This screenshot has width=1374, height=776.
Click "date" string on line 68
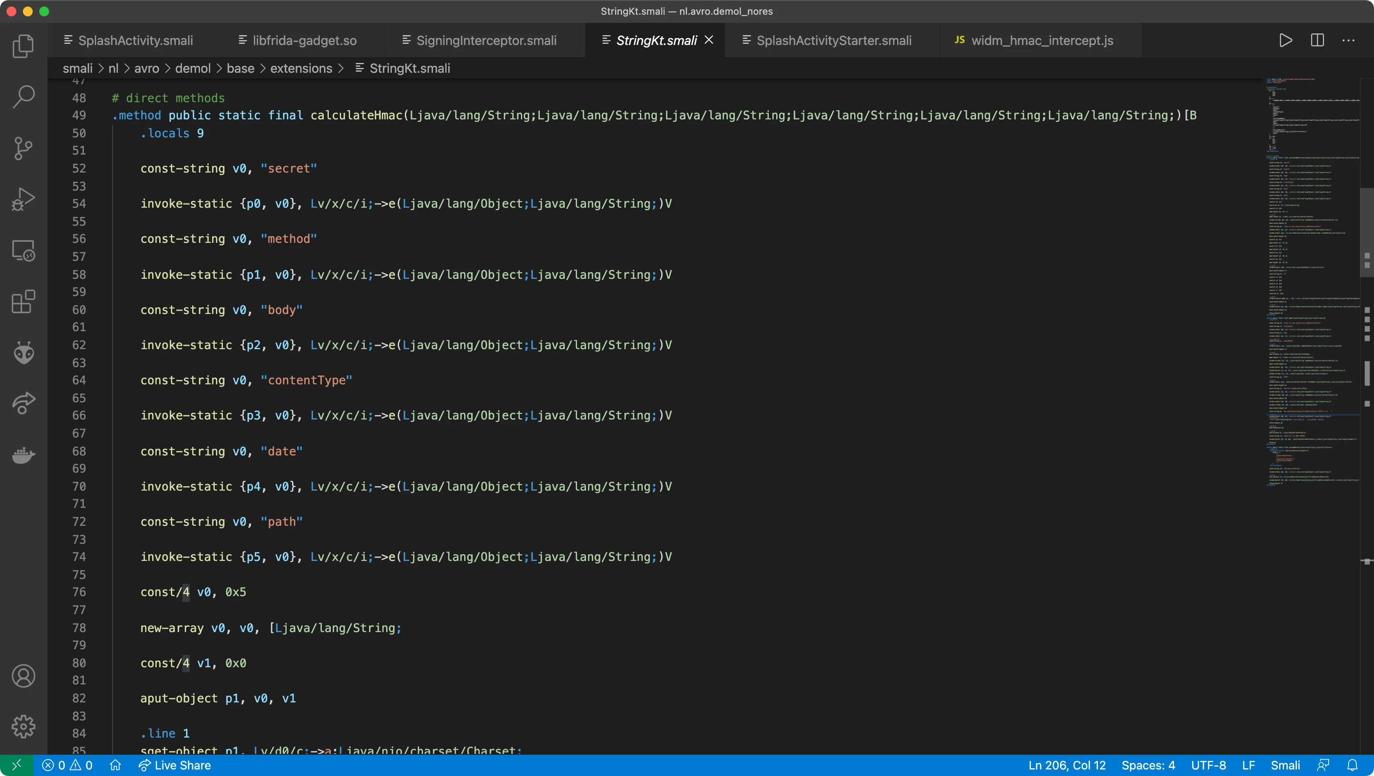coord(282,451)
